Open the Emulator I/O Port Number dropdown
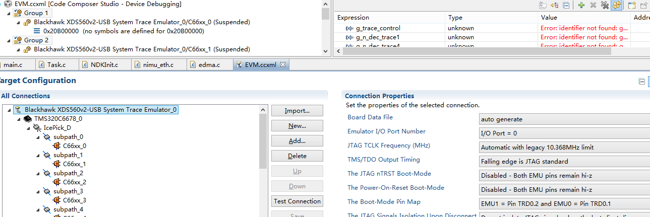Viewport: 650px width, 217px height. tap(564, 133)
